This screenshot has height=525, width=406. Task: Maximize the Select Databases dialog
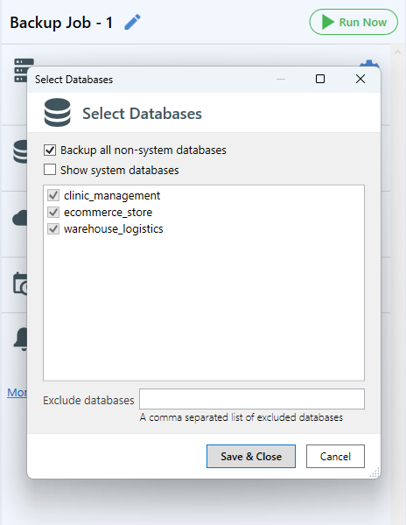pyautogui.click(x=320, y=79)
